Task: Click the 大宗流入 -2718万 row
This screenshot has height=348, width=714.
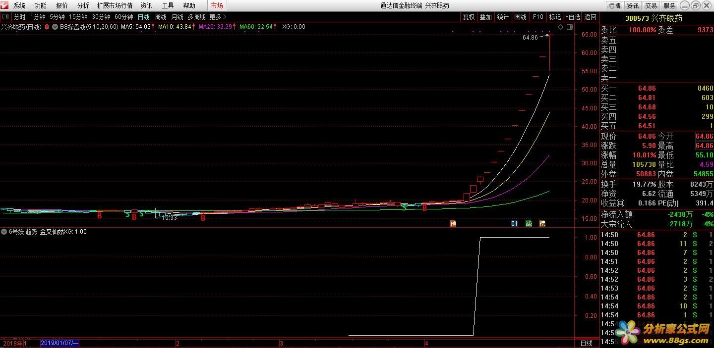Action: [657, 224]
